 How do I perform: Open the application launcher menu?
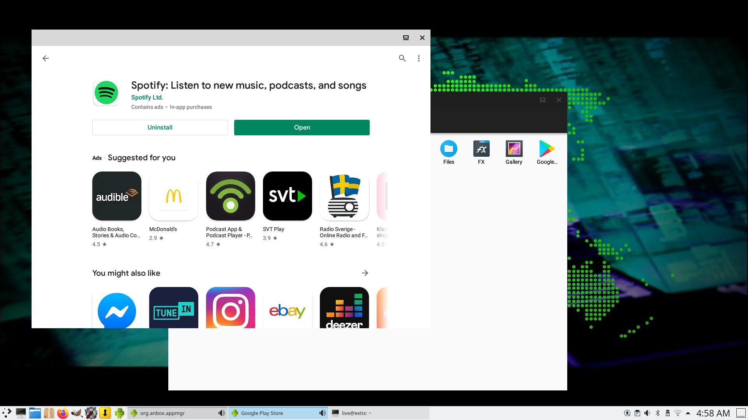tap(7, 413)
